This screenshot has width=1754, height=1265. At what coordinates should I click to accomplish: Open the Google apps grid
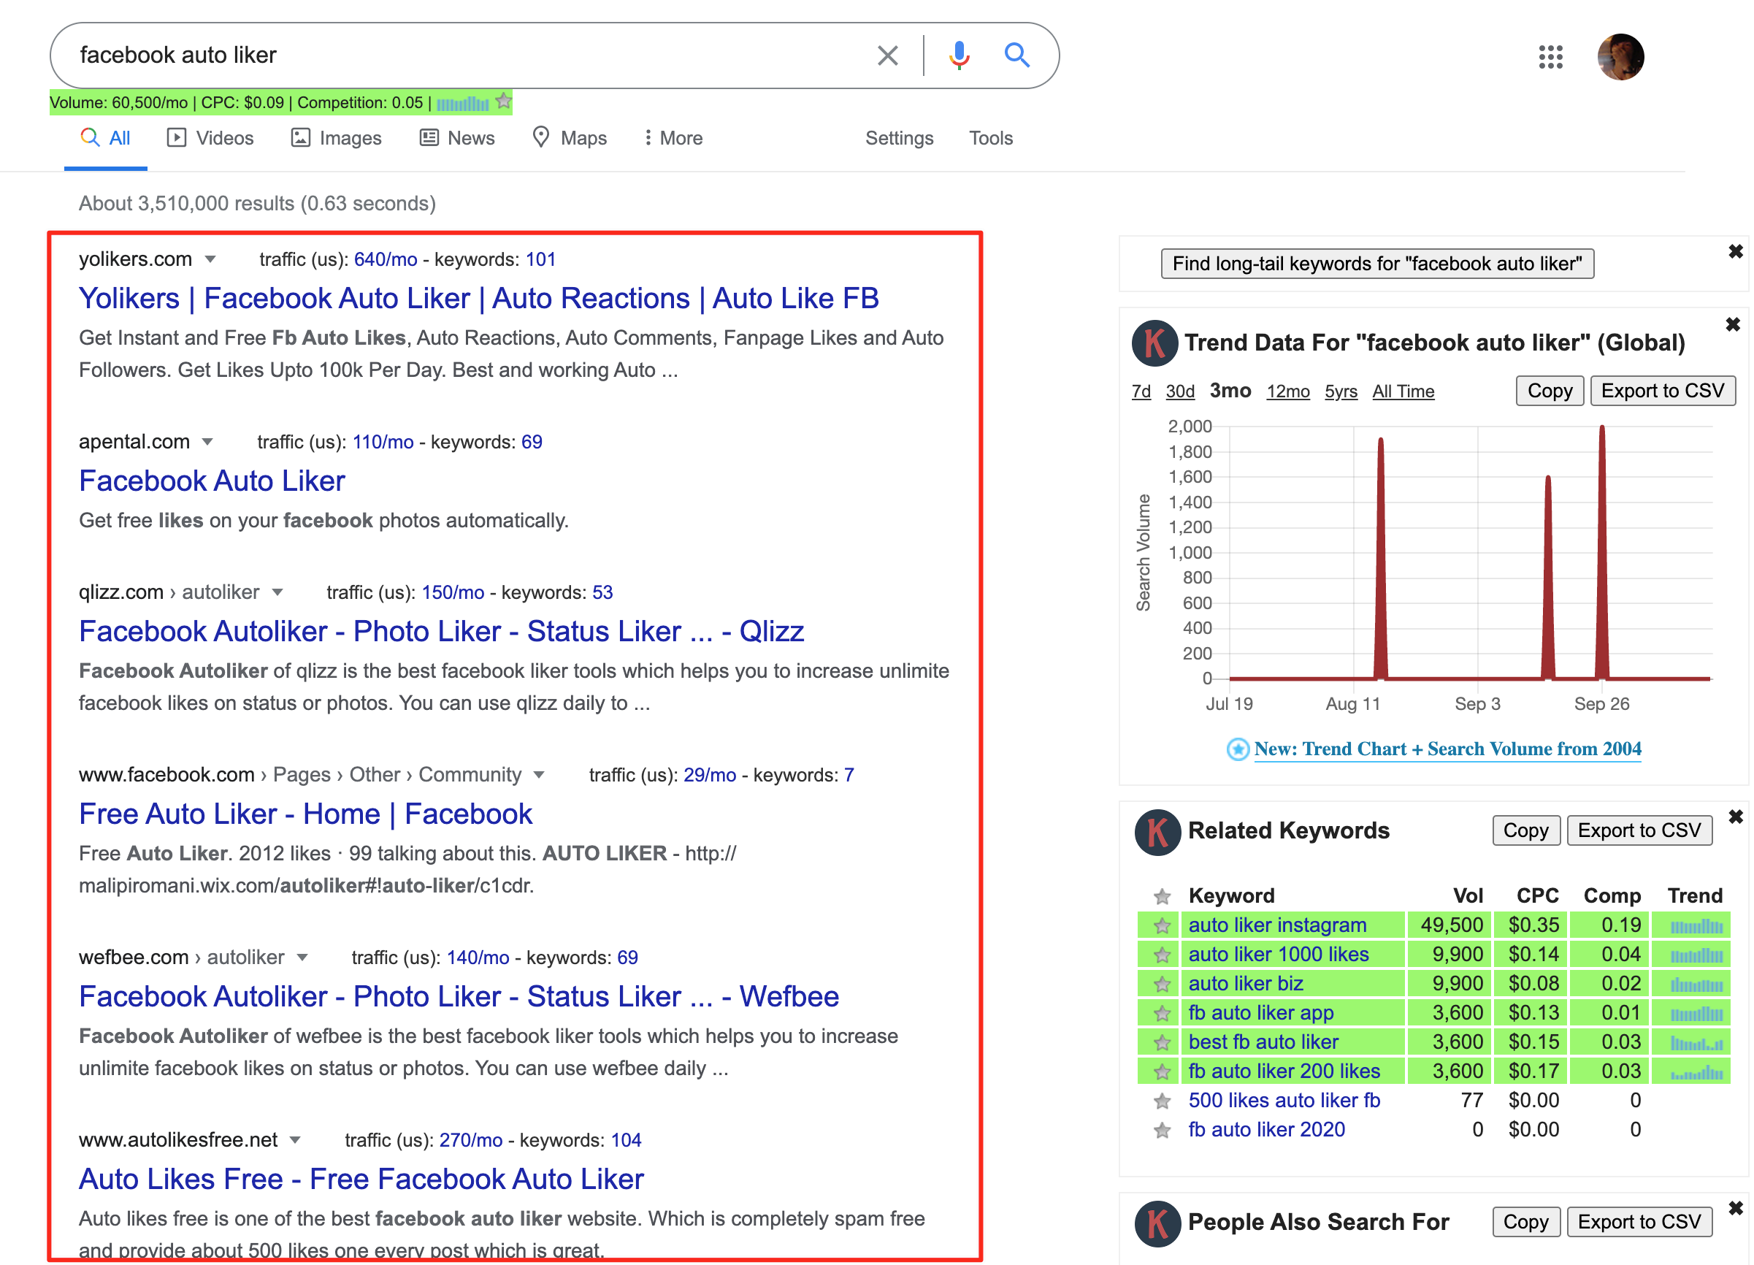(1550, 56)
